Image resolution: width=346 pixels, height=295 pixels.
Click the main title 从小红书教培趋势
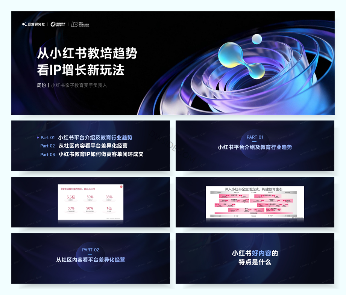87,54
